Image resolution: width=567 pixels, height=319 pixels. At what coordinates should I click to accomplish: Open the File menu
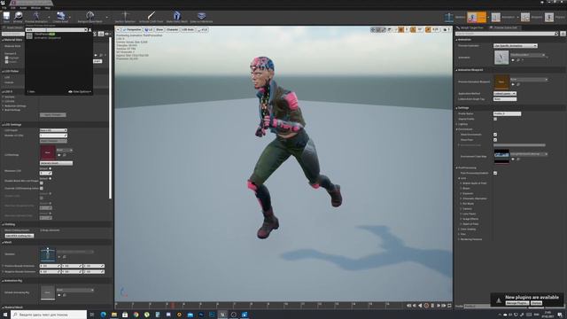[x=4, y=8]
